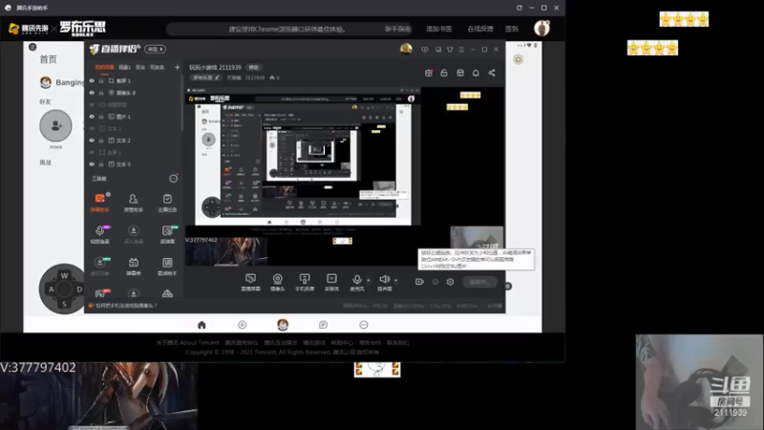Click the speaker icon (扬声器)

pyautogui.click(x=385, y=281)
